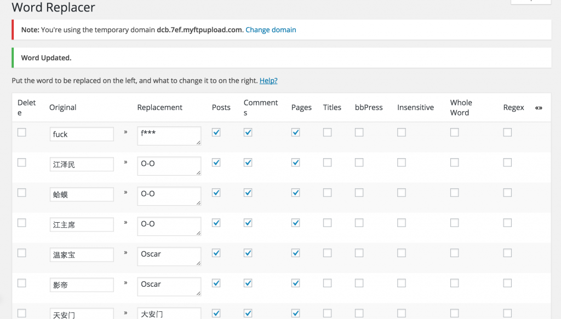Enable Titles for the 江泽民 row

[x=327, y=163]
